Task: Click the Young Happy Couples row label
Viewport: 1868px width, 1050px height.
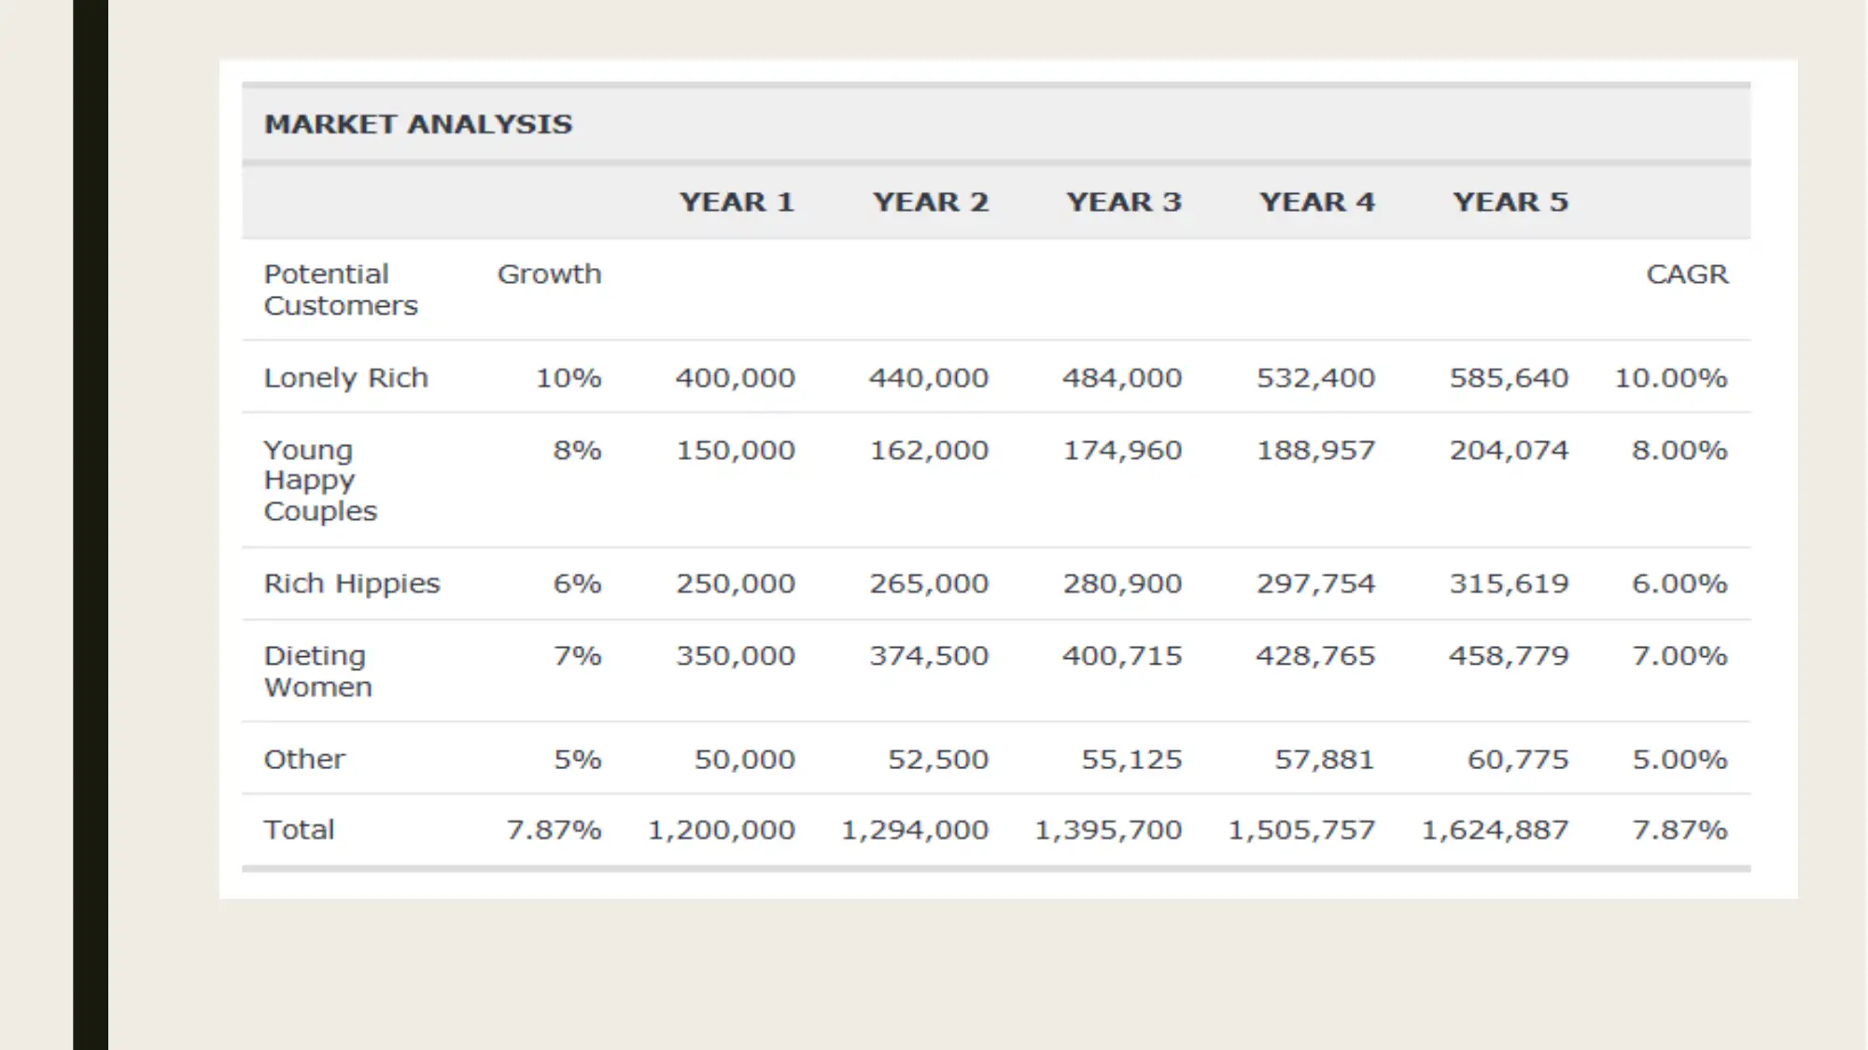Action: pos(320,481)
